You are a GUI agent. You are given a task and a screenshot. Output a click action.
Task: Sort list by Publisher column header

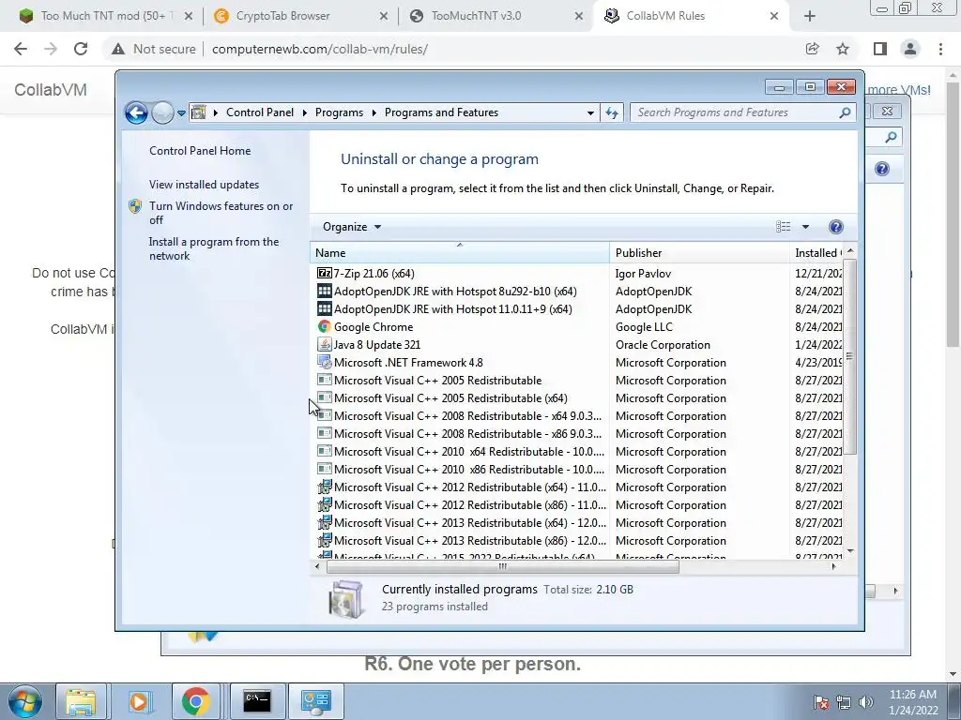coord(699,253)
